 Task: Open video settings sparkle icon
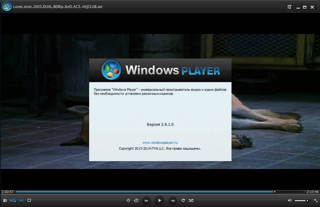[128, 200]
